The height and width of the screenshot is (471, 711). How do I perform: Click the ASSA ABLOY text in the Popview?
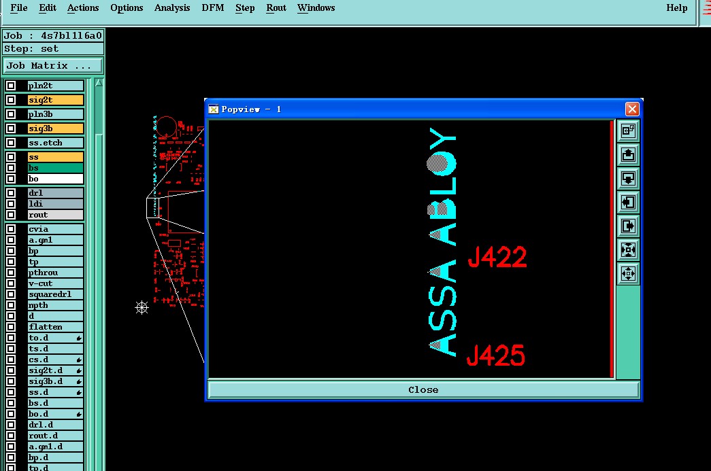(x=442, y=242)
